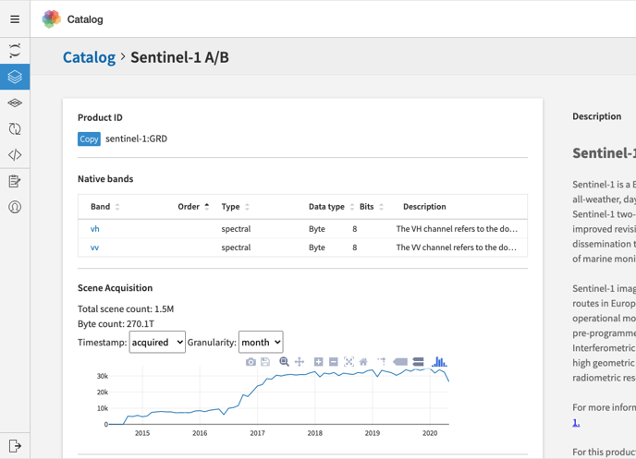Open the notepad with pencil sidebar icon

coord(15,181)
